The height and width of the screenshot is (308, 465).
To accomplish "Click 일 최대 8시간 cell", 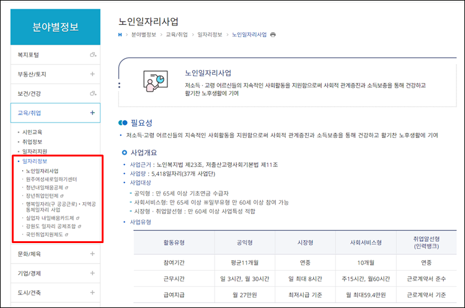I will pyautogui.click(x=305, y=279).
